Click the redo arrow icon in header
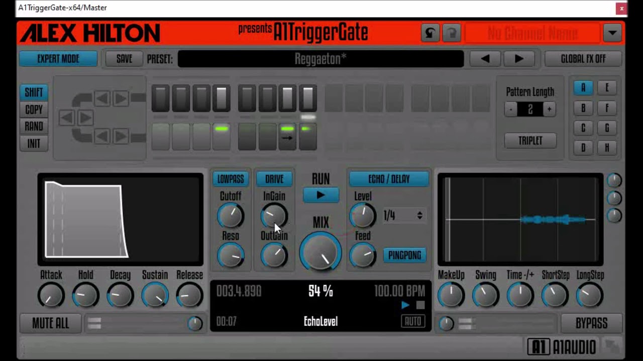The width and height of the screenshot is (643, 361). (452, 34)
